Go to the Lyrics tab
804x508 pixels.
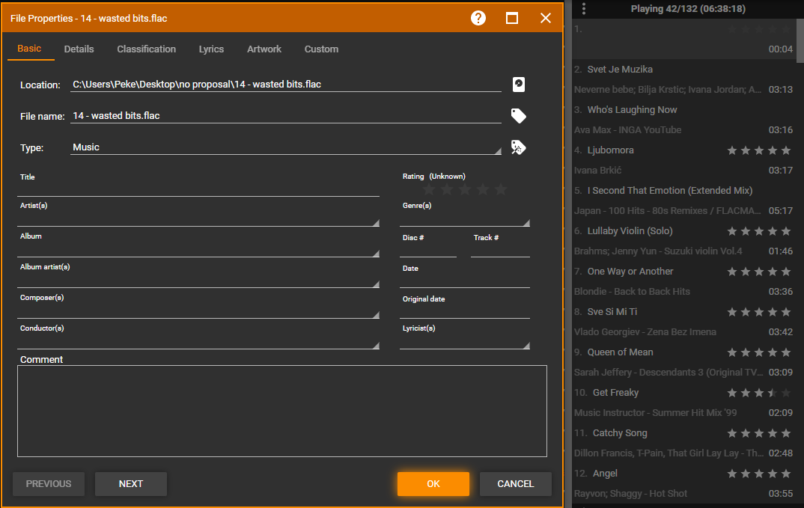click(x=211, y=49)
